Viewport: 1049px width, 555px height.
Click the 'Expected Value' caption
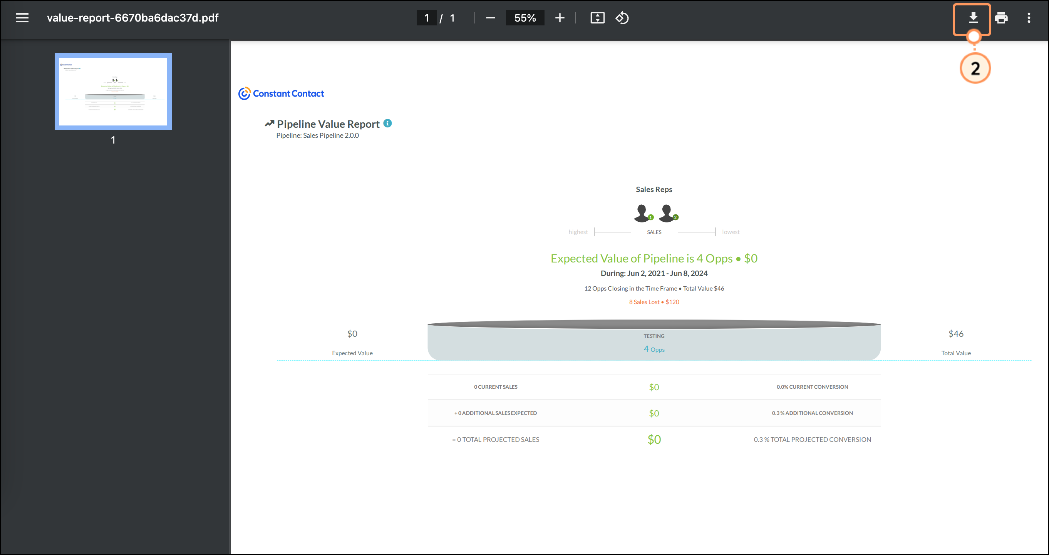pos(352,353)
